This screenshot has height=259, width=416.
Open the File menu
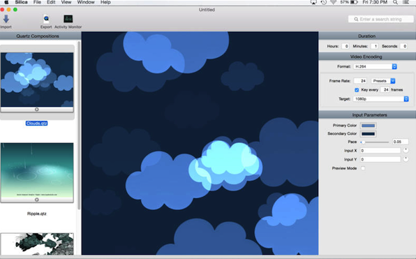pyautogui.click(x=37, y=2)
